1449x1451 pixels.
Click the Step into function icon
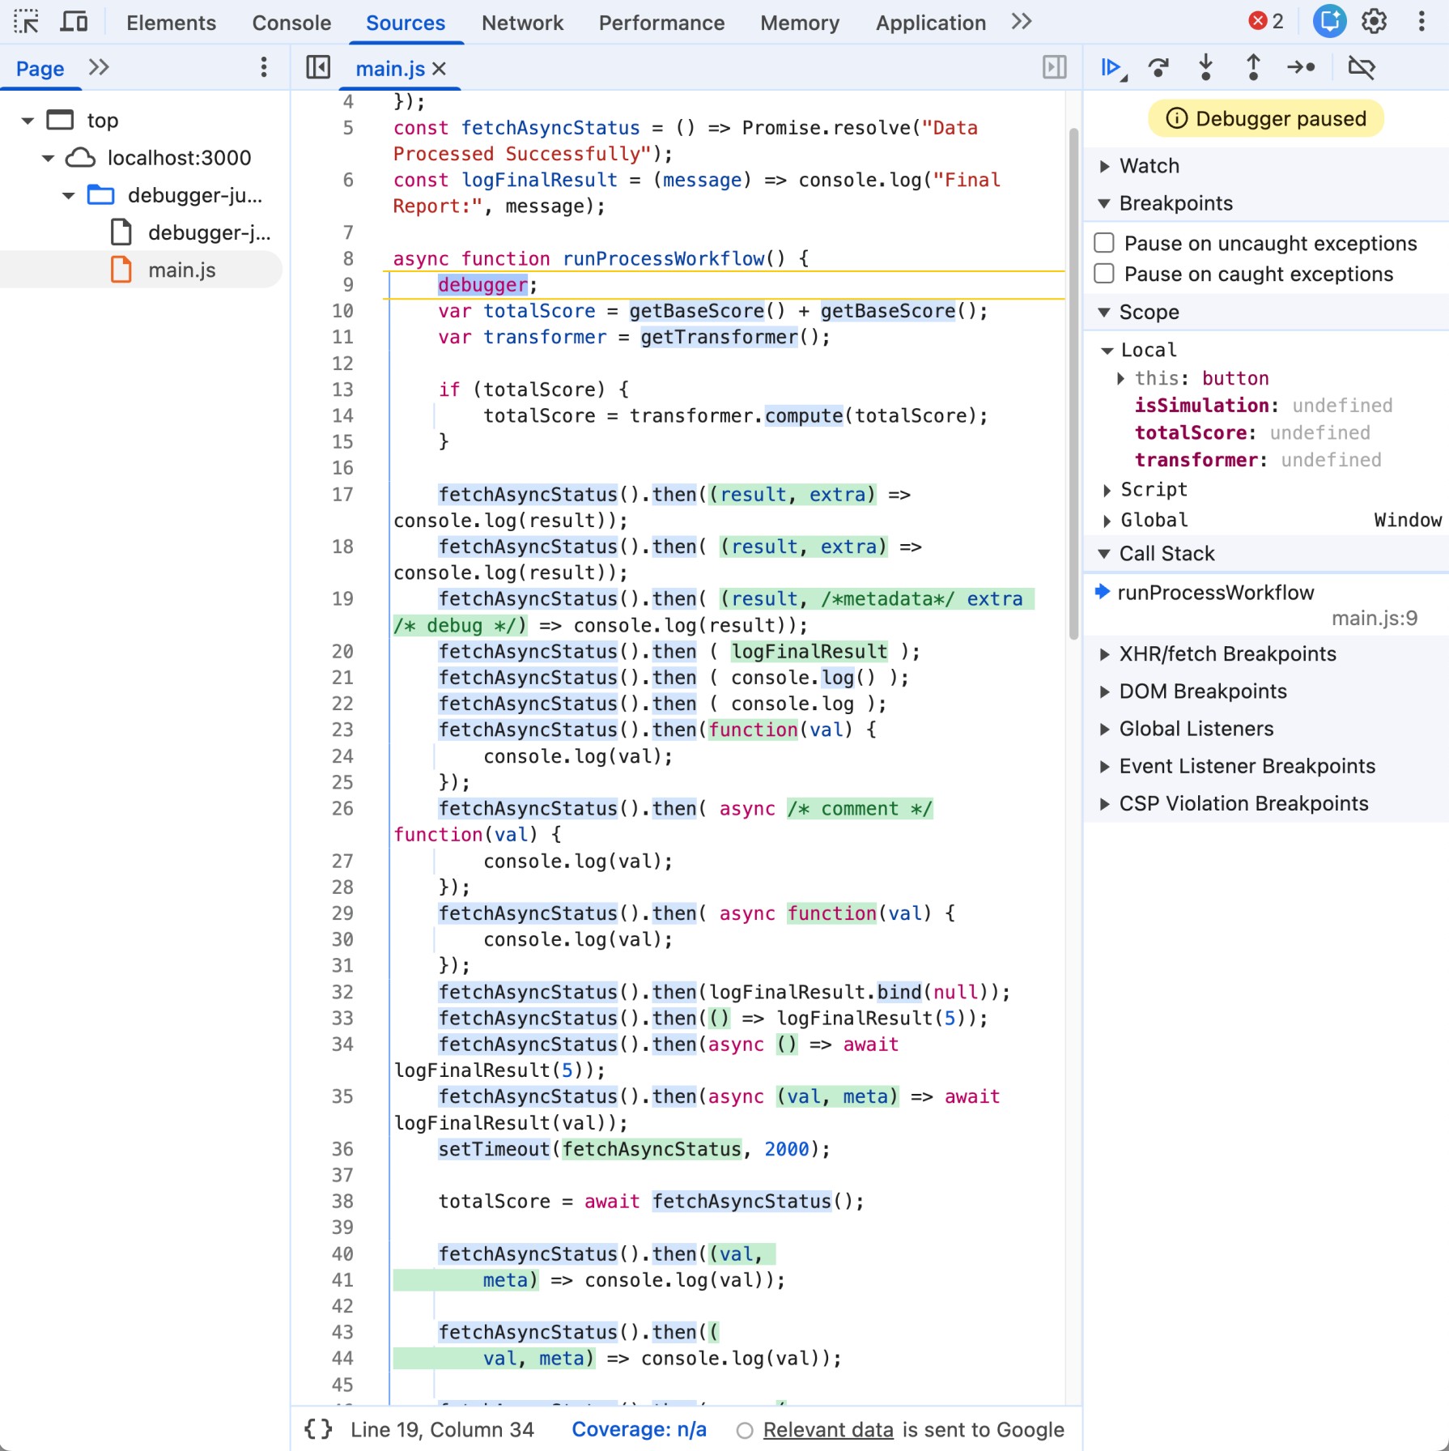pos(1205,67)
